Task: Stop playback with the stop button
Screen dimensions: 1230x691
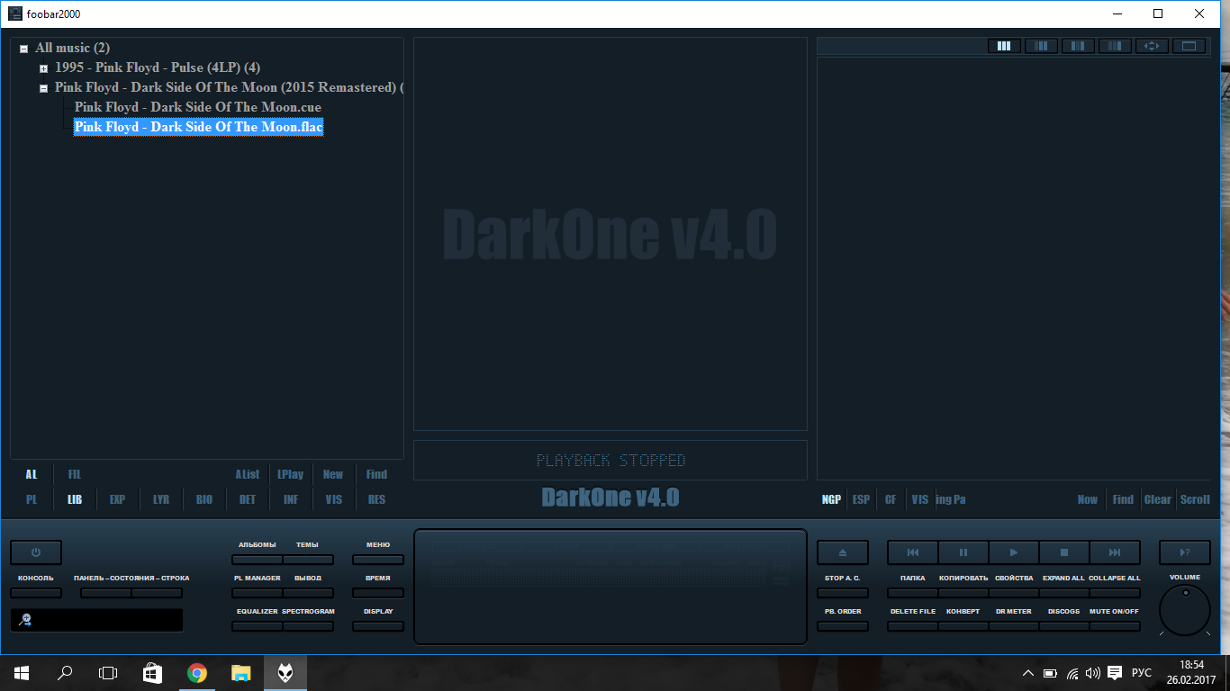Action: pyautogui.click(x=1064, y=552)
